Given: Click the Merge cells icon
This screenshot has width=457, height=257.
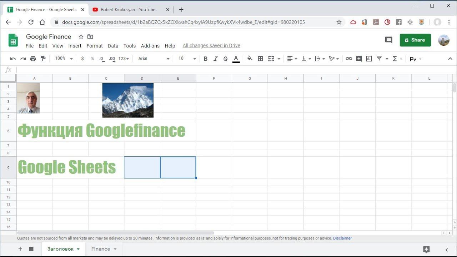Looking at the screenshot, I should click(271, 59).
